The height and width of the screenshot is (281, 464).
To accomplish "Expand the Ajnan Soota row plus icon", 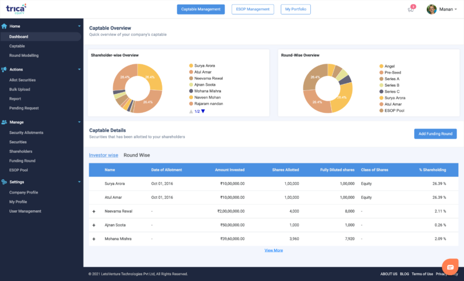I will click(94, 225).
